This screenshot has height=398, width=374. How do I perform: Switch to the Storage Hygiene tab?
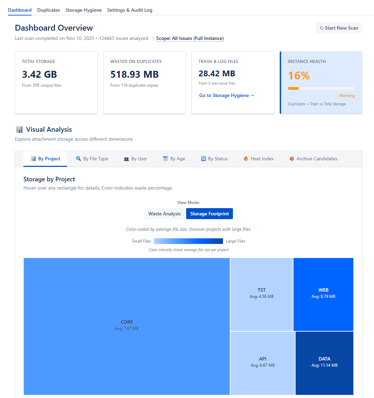point(84,10)
